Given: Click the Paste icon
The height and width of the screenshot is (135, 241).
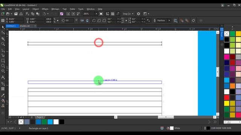Looking at the screenshot, I should click(38, 14).
